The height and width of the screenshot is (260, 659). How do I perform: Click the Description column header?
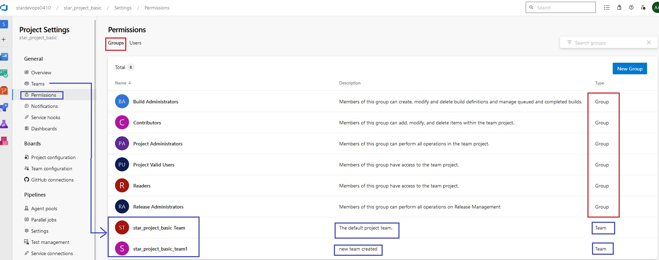point(350,83)
